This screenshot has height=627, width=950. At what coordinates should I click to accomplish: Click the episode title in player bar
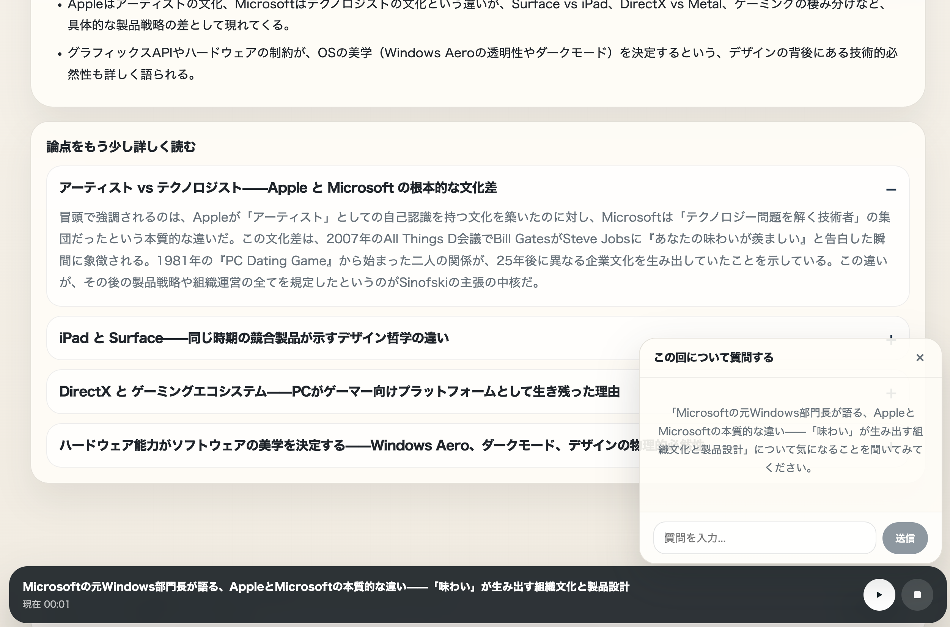pyautogui.click(x=326, y=587)
